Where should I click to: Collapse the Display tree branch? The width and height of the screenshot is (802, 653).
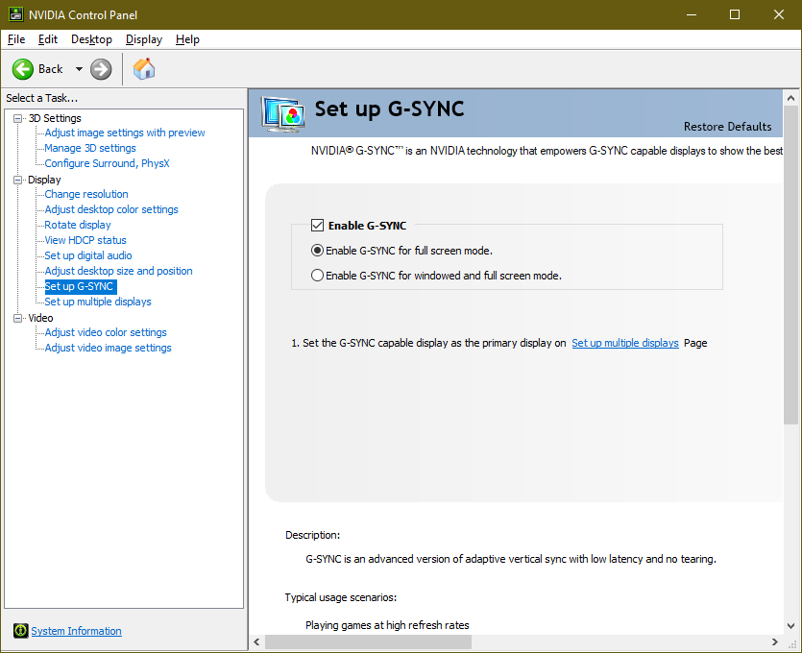coord(16,179)
